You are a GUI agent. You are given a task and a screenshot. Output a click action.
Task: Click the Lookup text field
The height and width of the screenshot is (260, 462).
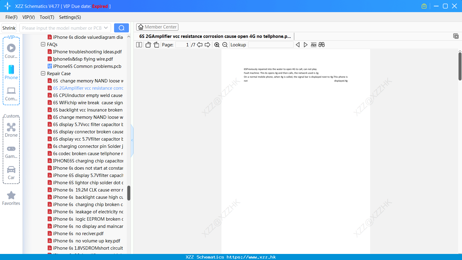pos(271,45)
